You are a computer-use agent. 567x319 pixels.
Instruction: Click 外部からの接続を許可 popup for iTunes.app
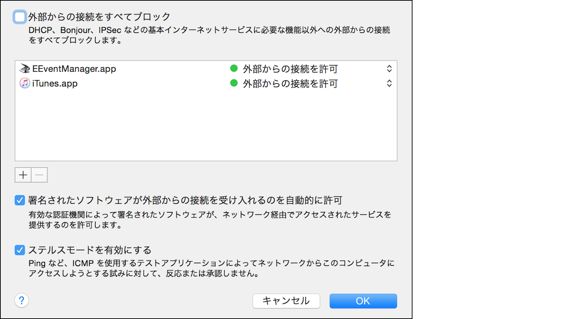(x=290, y=84)
